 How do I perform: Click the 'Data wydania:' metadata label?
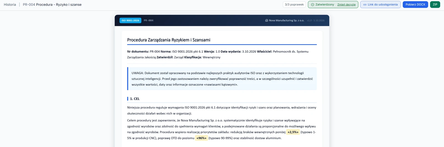tap(231, 51)
